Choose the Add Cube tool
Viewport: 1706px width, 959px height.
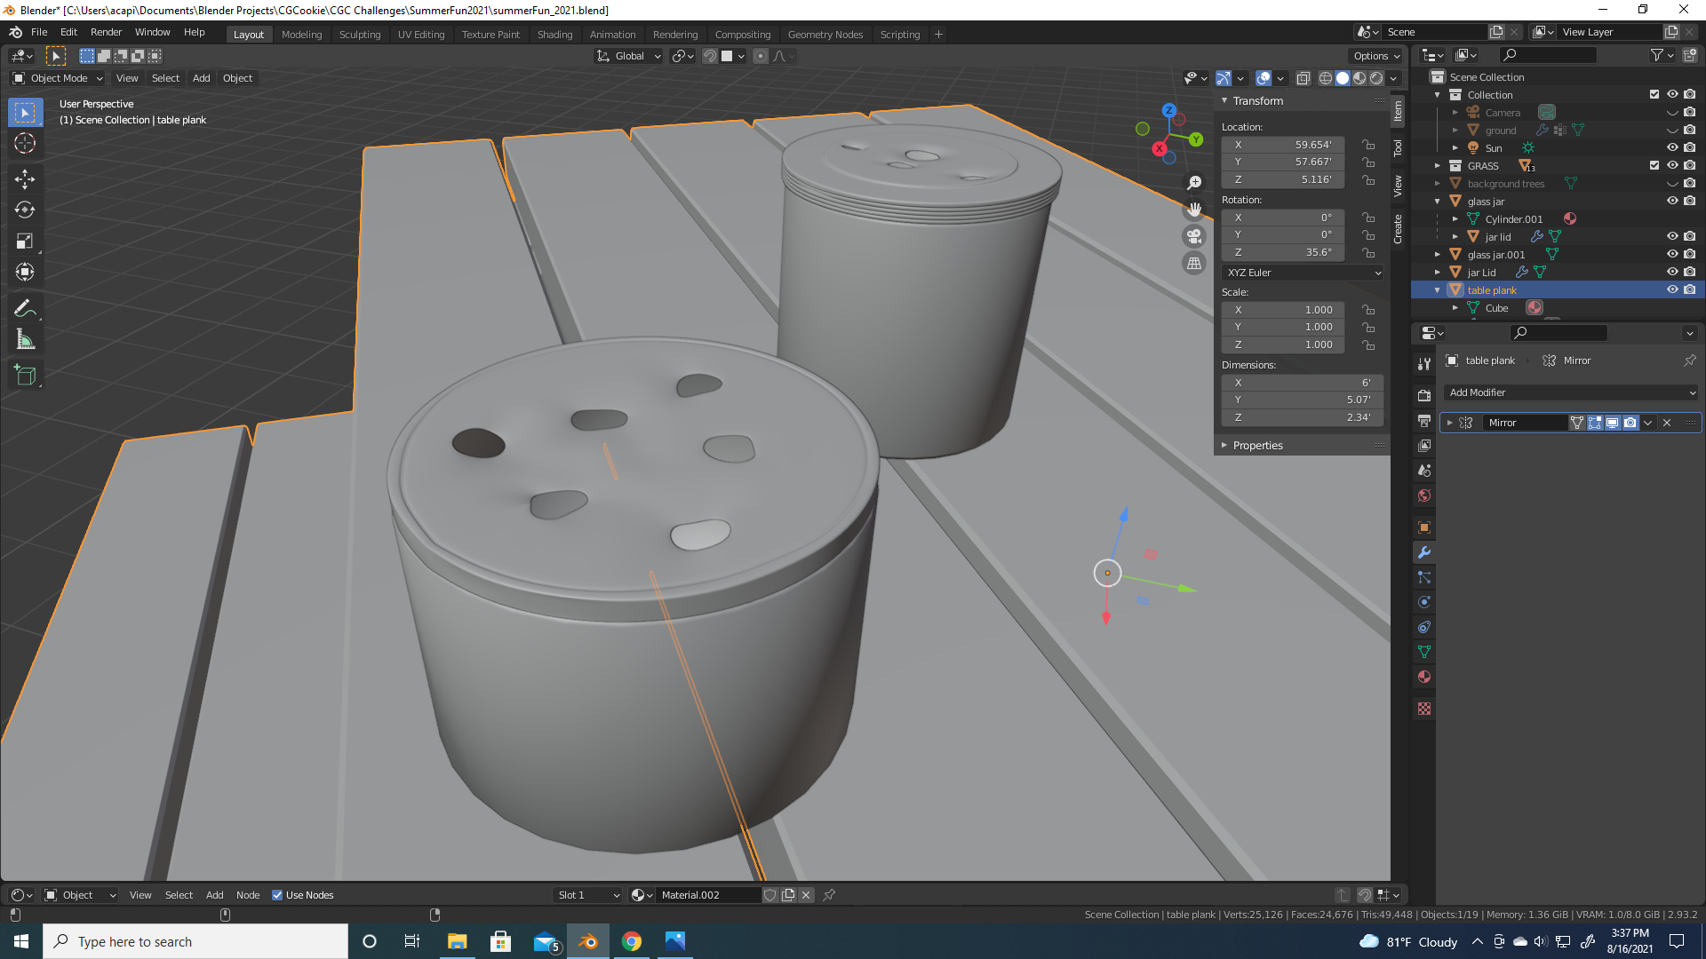[25, 375]
